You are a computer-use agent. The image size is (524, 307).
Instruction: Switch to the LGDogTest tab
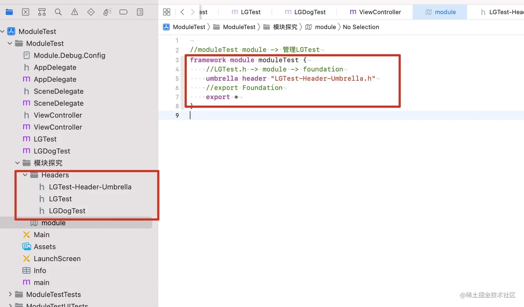[x=305, y=12]
